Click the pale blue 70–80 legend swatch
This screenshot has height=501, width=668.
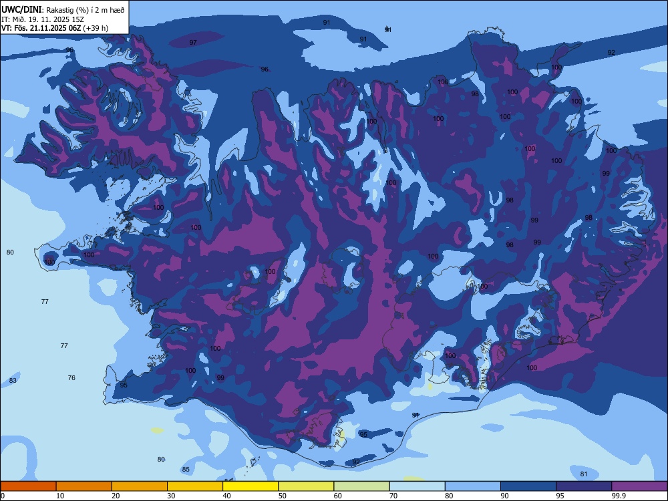pyautogui.click(x=417, y=486)
